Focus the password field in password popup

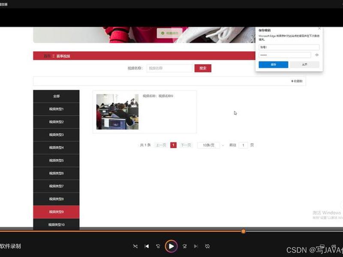click(x=285, y=55)
